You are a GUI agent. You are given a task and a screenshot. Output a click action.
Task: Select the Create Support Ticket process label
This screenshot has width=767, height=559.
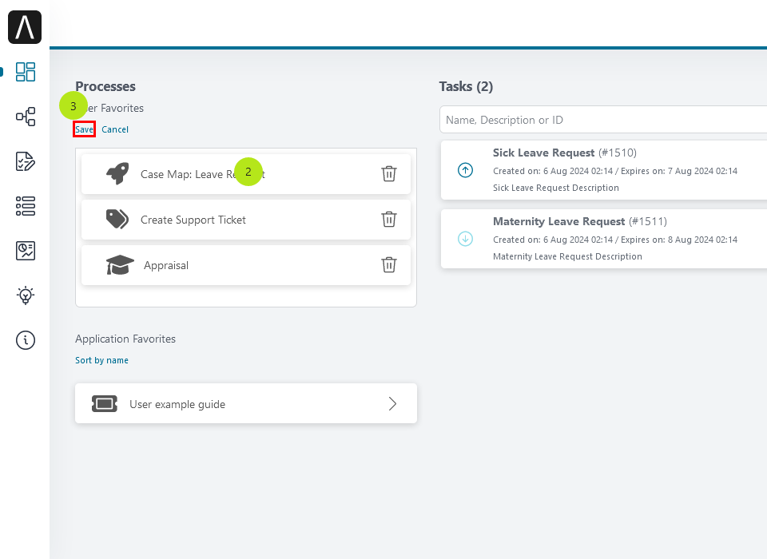tap(193, 220)
